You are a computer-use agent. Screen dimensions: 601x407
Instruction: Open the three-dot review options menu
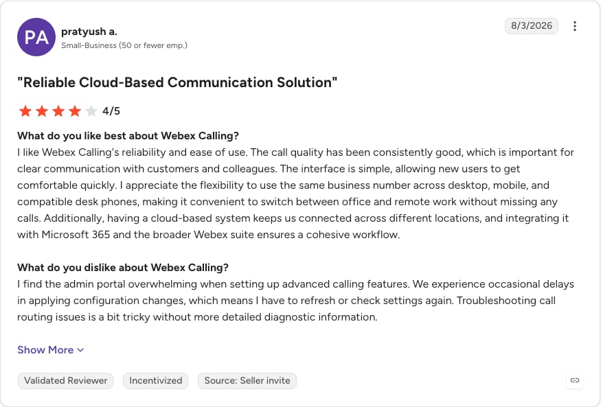click(574, 26)
